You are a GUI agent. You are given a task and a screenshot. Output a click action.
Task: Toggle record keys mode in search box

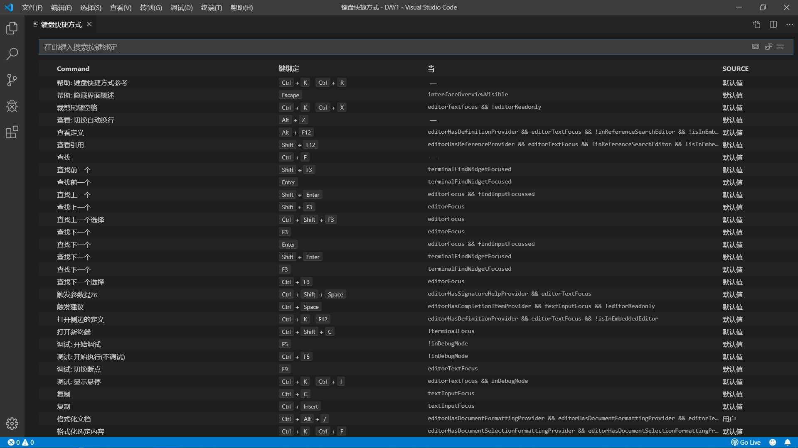pyautogui.click(x=756, y=47)
